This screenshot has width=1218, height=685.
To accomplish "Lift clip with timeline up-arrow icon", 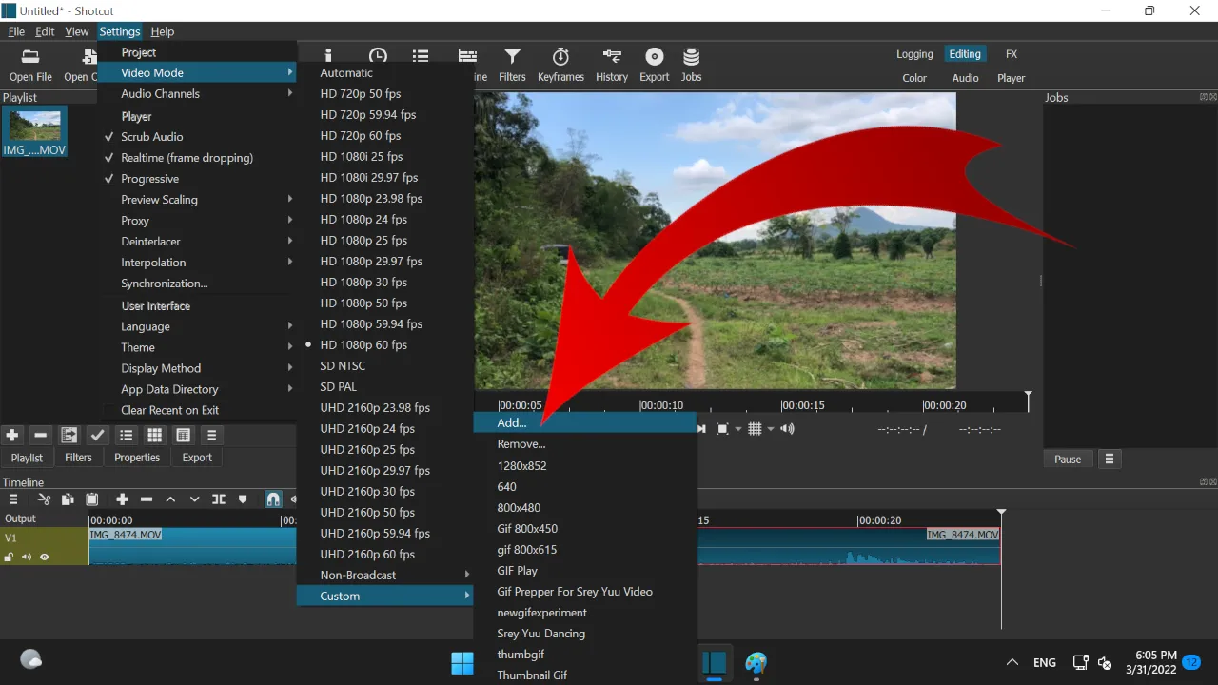I will pyautogui.click(x=170, y=499).
